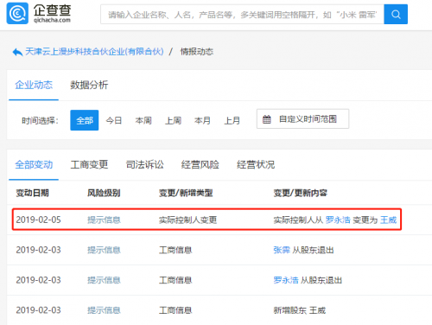Click the 张霁 link in shareholder exit row
This screenshot has width=432, height=325.
click(x=282, y=250)
